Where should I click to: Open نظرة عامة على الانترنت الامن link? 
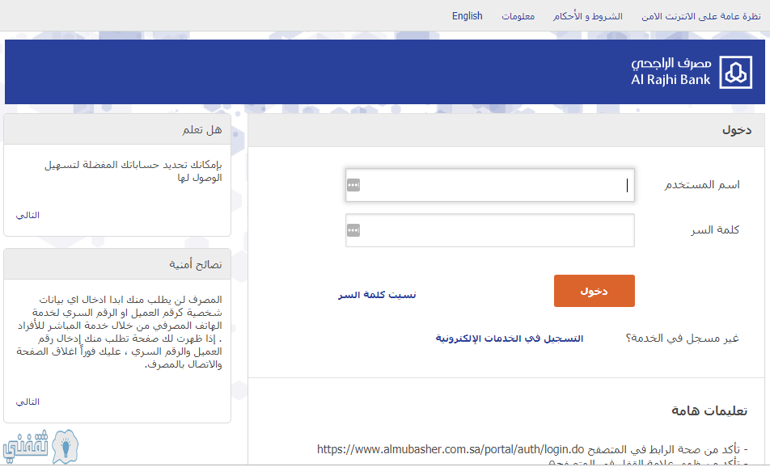click(700, 16)
